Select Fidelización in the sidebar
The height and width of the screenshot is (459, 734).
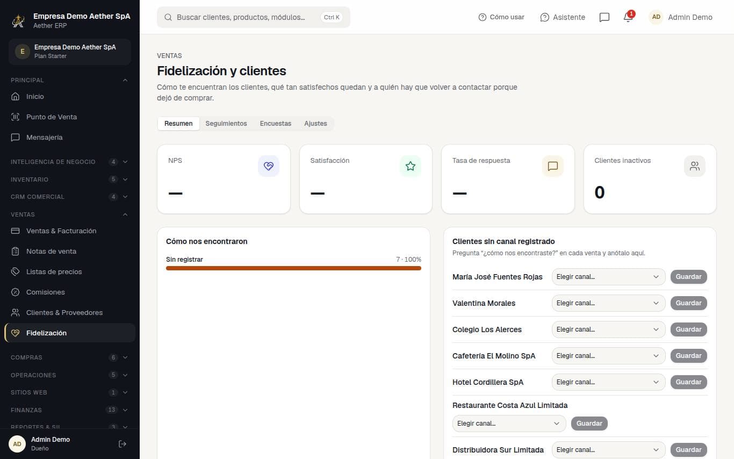tap(70, 333)
